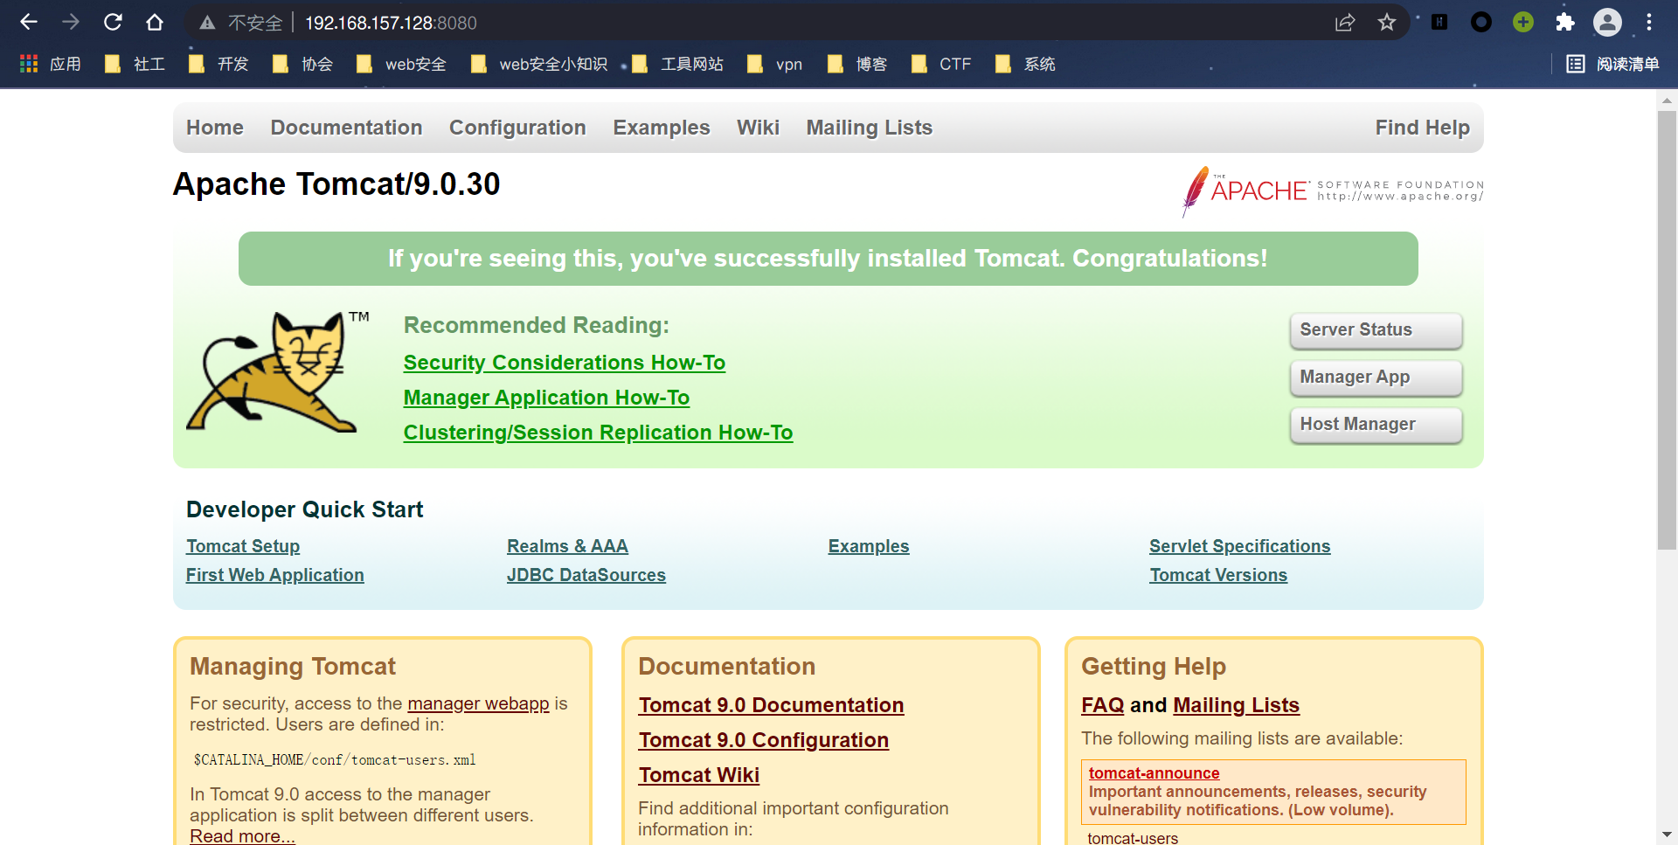Open Mailing Lists in the top nav bar

click(870, 128)
